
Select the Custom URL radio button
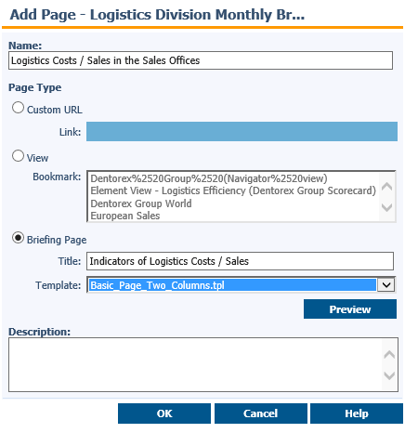18,108
